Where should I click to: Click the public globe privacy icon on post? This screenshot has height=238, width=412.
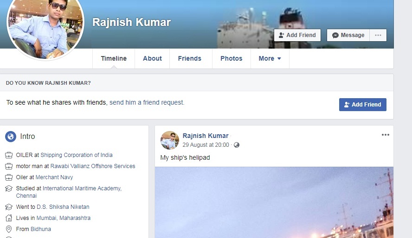tap(237, 145)
